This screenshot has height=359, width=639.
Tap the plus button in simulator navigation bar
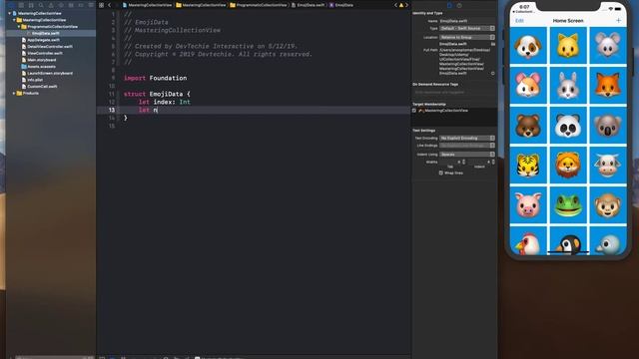pyautogui.click(x=618, y=20)
